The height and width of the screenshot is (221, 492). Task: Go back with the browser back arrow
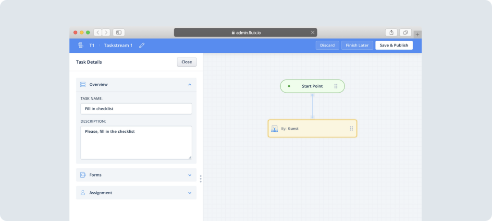click(x=98, y=33)
